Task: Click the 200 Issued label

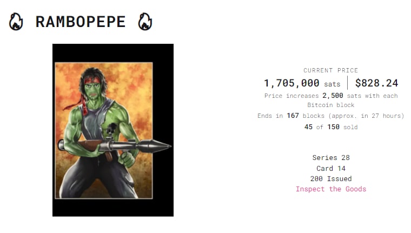Action: pyautogui.click(x=330, y=178)
